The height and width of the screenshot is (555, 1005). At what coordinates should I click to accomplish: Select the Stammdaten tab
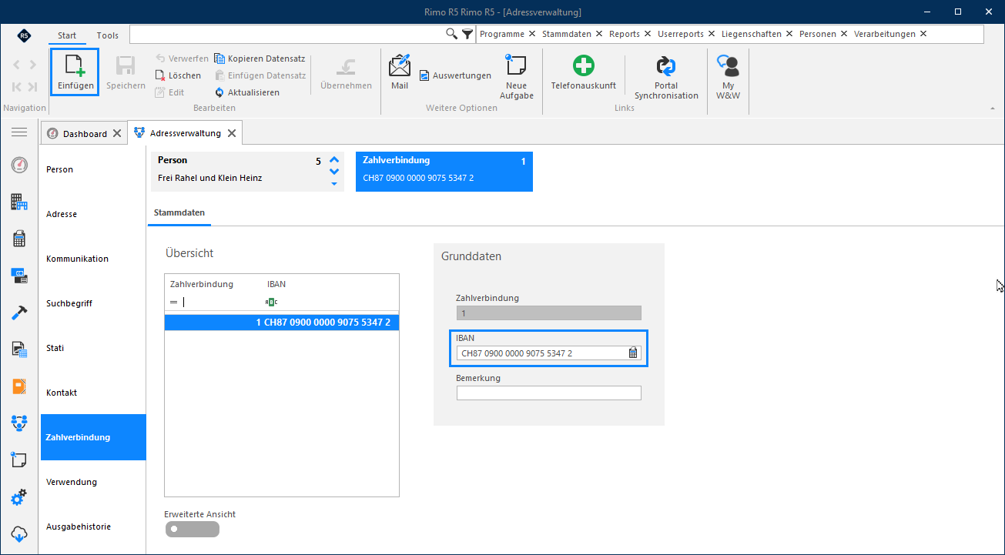point(179,212)
